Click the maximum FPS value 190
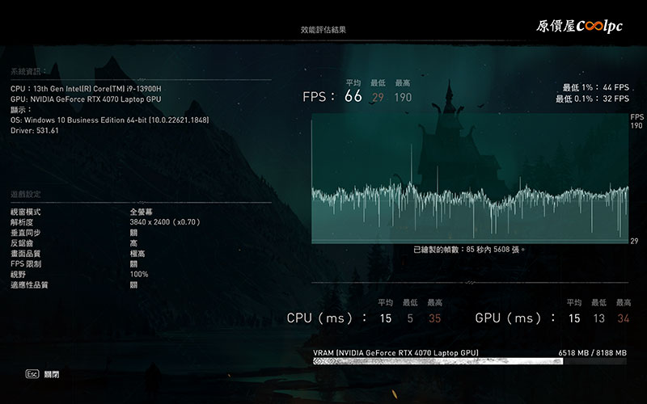Viewport: 647px width, 404px height. tap(403, 97)
